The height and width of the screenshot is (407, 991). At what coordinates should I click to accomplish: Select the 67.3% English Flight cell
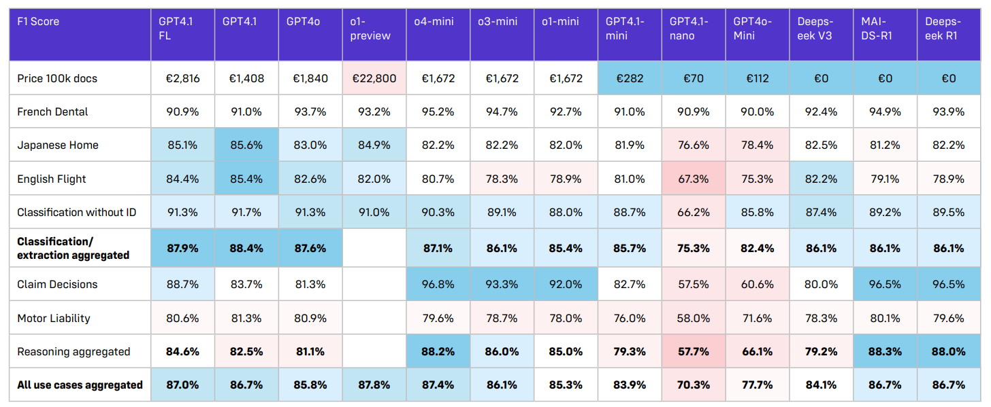tap(694, 179)
